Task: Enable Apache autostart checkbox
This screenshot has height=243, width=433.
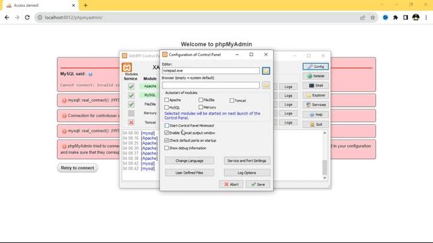Action: pyautogui.click(x=166, y=100)
